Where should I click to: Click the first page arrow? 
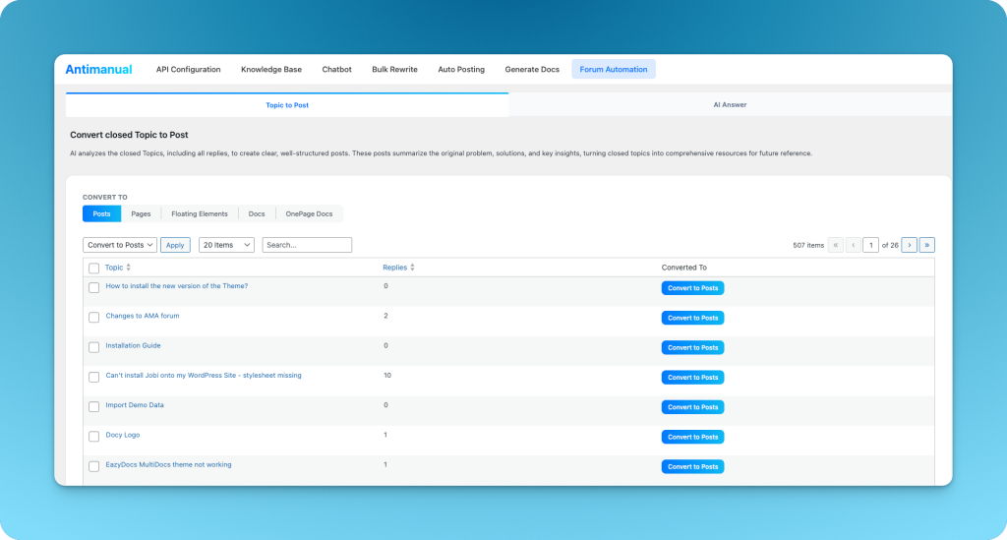coord(836,245)
